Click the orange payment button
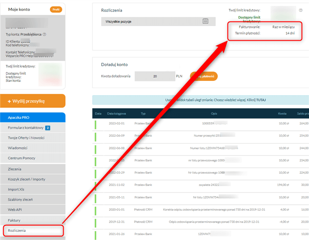This screenshot has width=309, height=240. coord(204,76)
